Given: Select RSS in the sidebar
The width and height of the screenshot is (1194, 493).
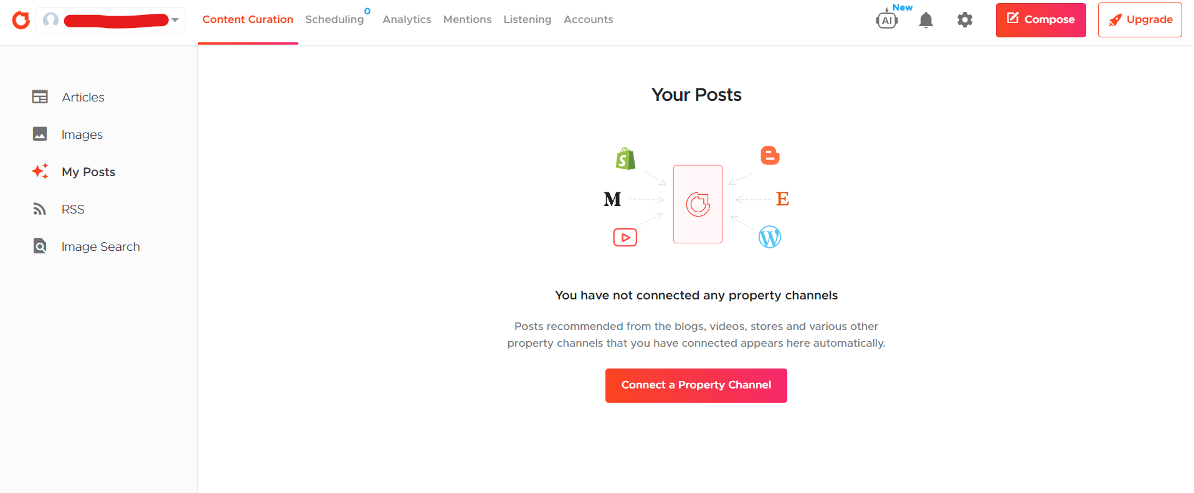Looking at the screenshot, I should coord(72,209).
